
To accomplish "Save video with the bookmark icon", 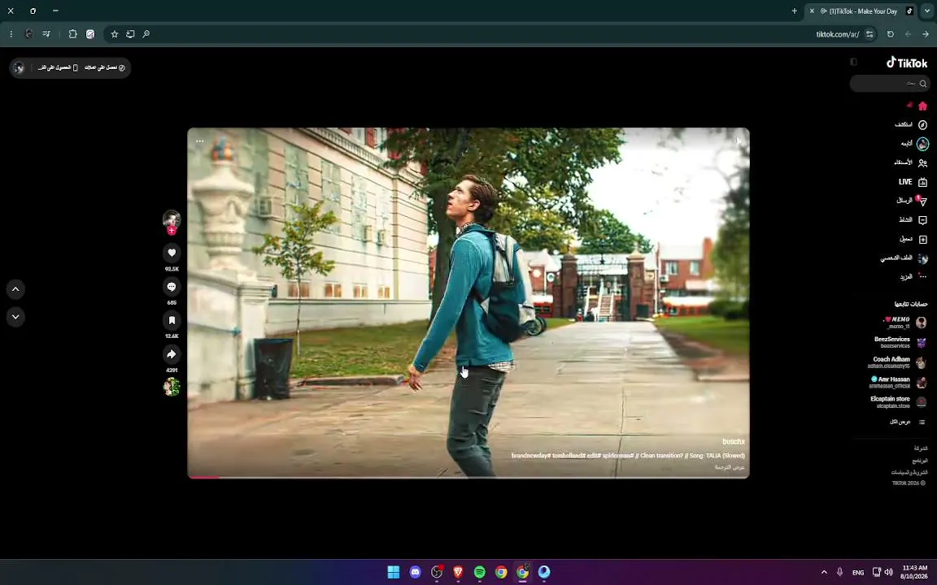I will pos(172,321).
